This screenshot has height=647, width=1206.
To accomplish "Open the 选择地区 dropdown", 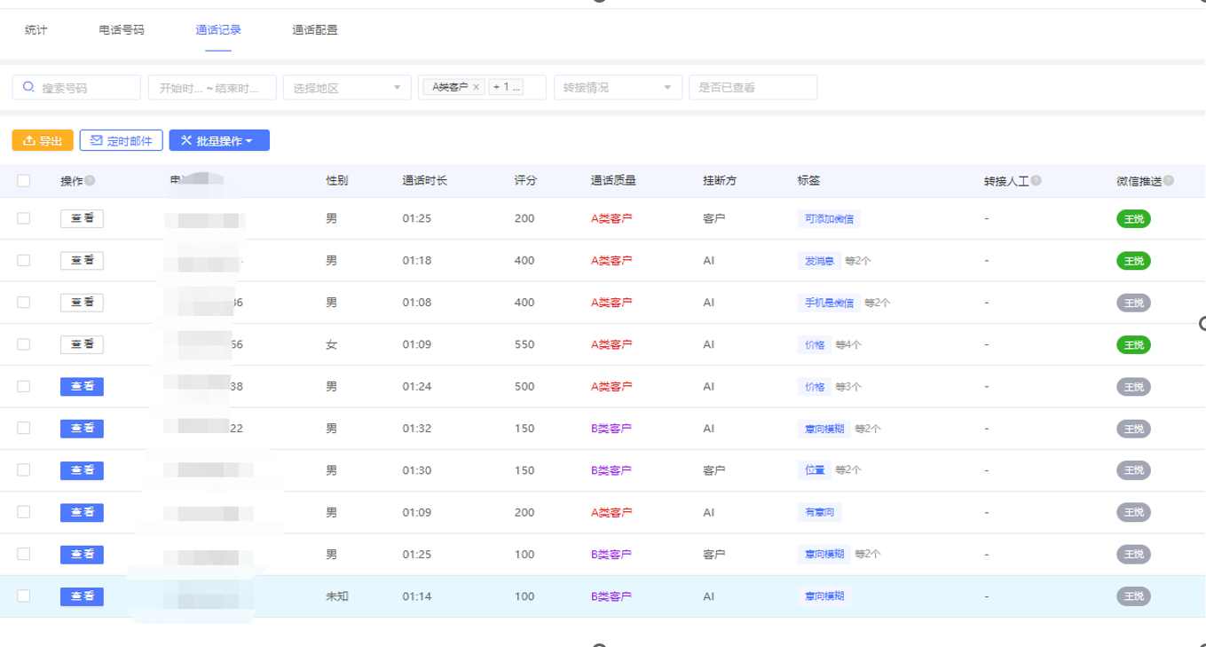I will pyautogui.click(x=346, y=88).
